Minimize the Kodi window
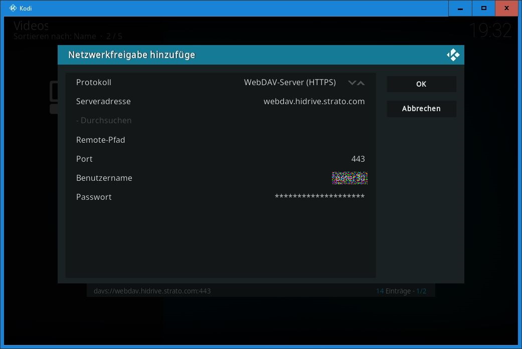The image size is (522, 349). (460, 9)
